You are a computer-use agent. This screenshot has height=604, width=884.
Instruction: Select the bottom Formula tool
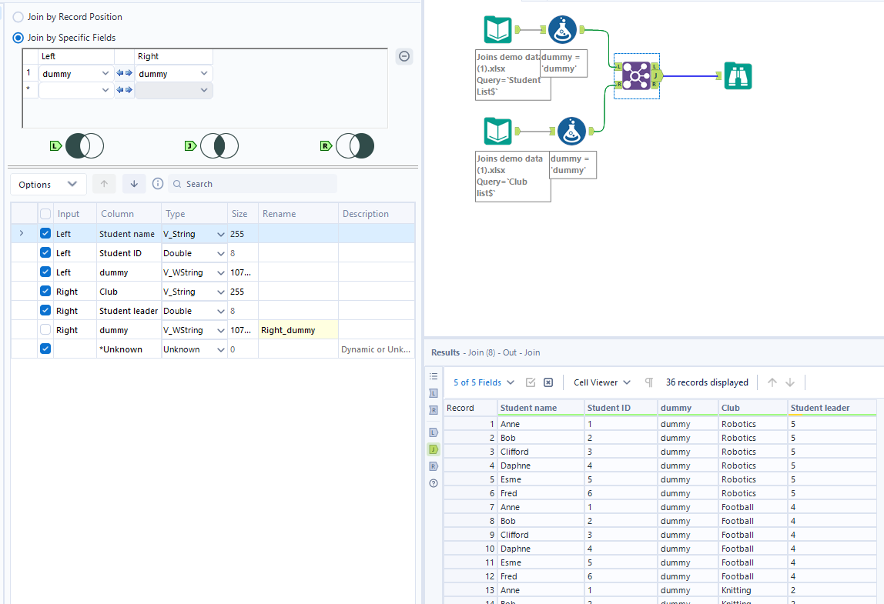(x=571, y=131)
